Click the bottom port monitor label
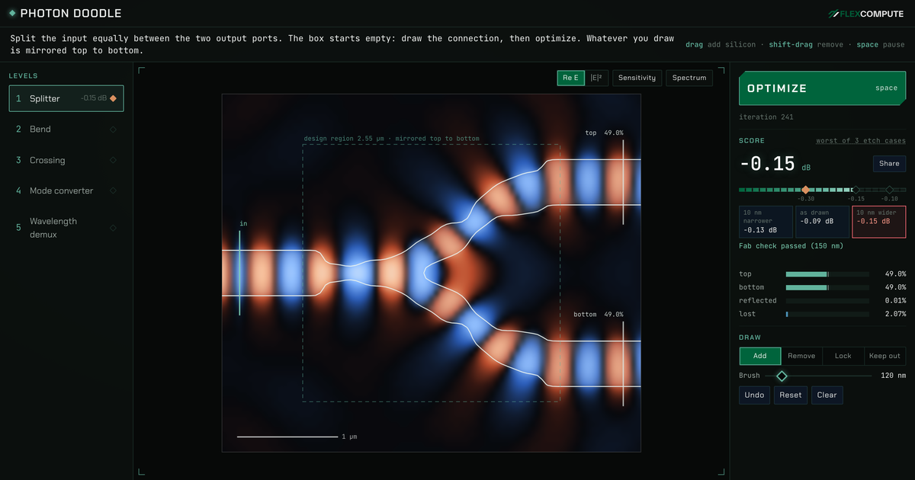This screenshot has width=915, height=480. 599,314
